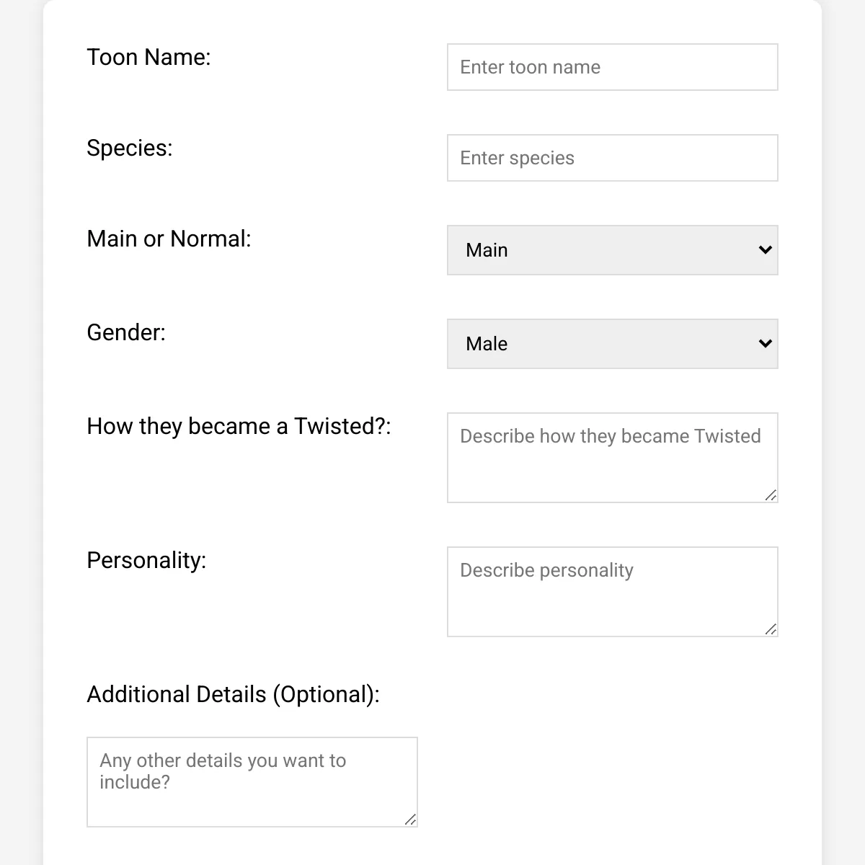This screenshot has height=865, width=865.
Task: Click the 'Describe how they became Twisted' textarea
Action: [x=612, y=458]
